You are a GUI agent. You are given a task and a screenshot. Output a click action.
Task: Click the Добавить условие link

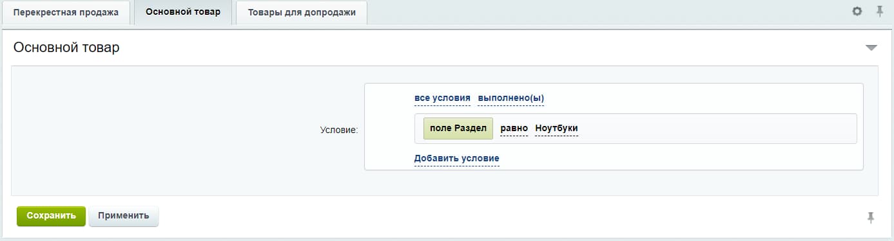coord(456,158)
